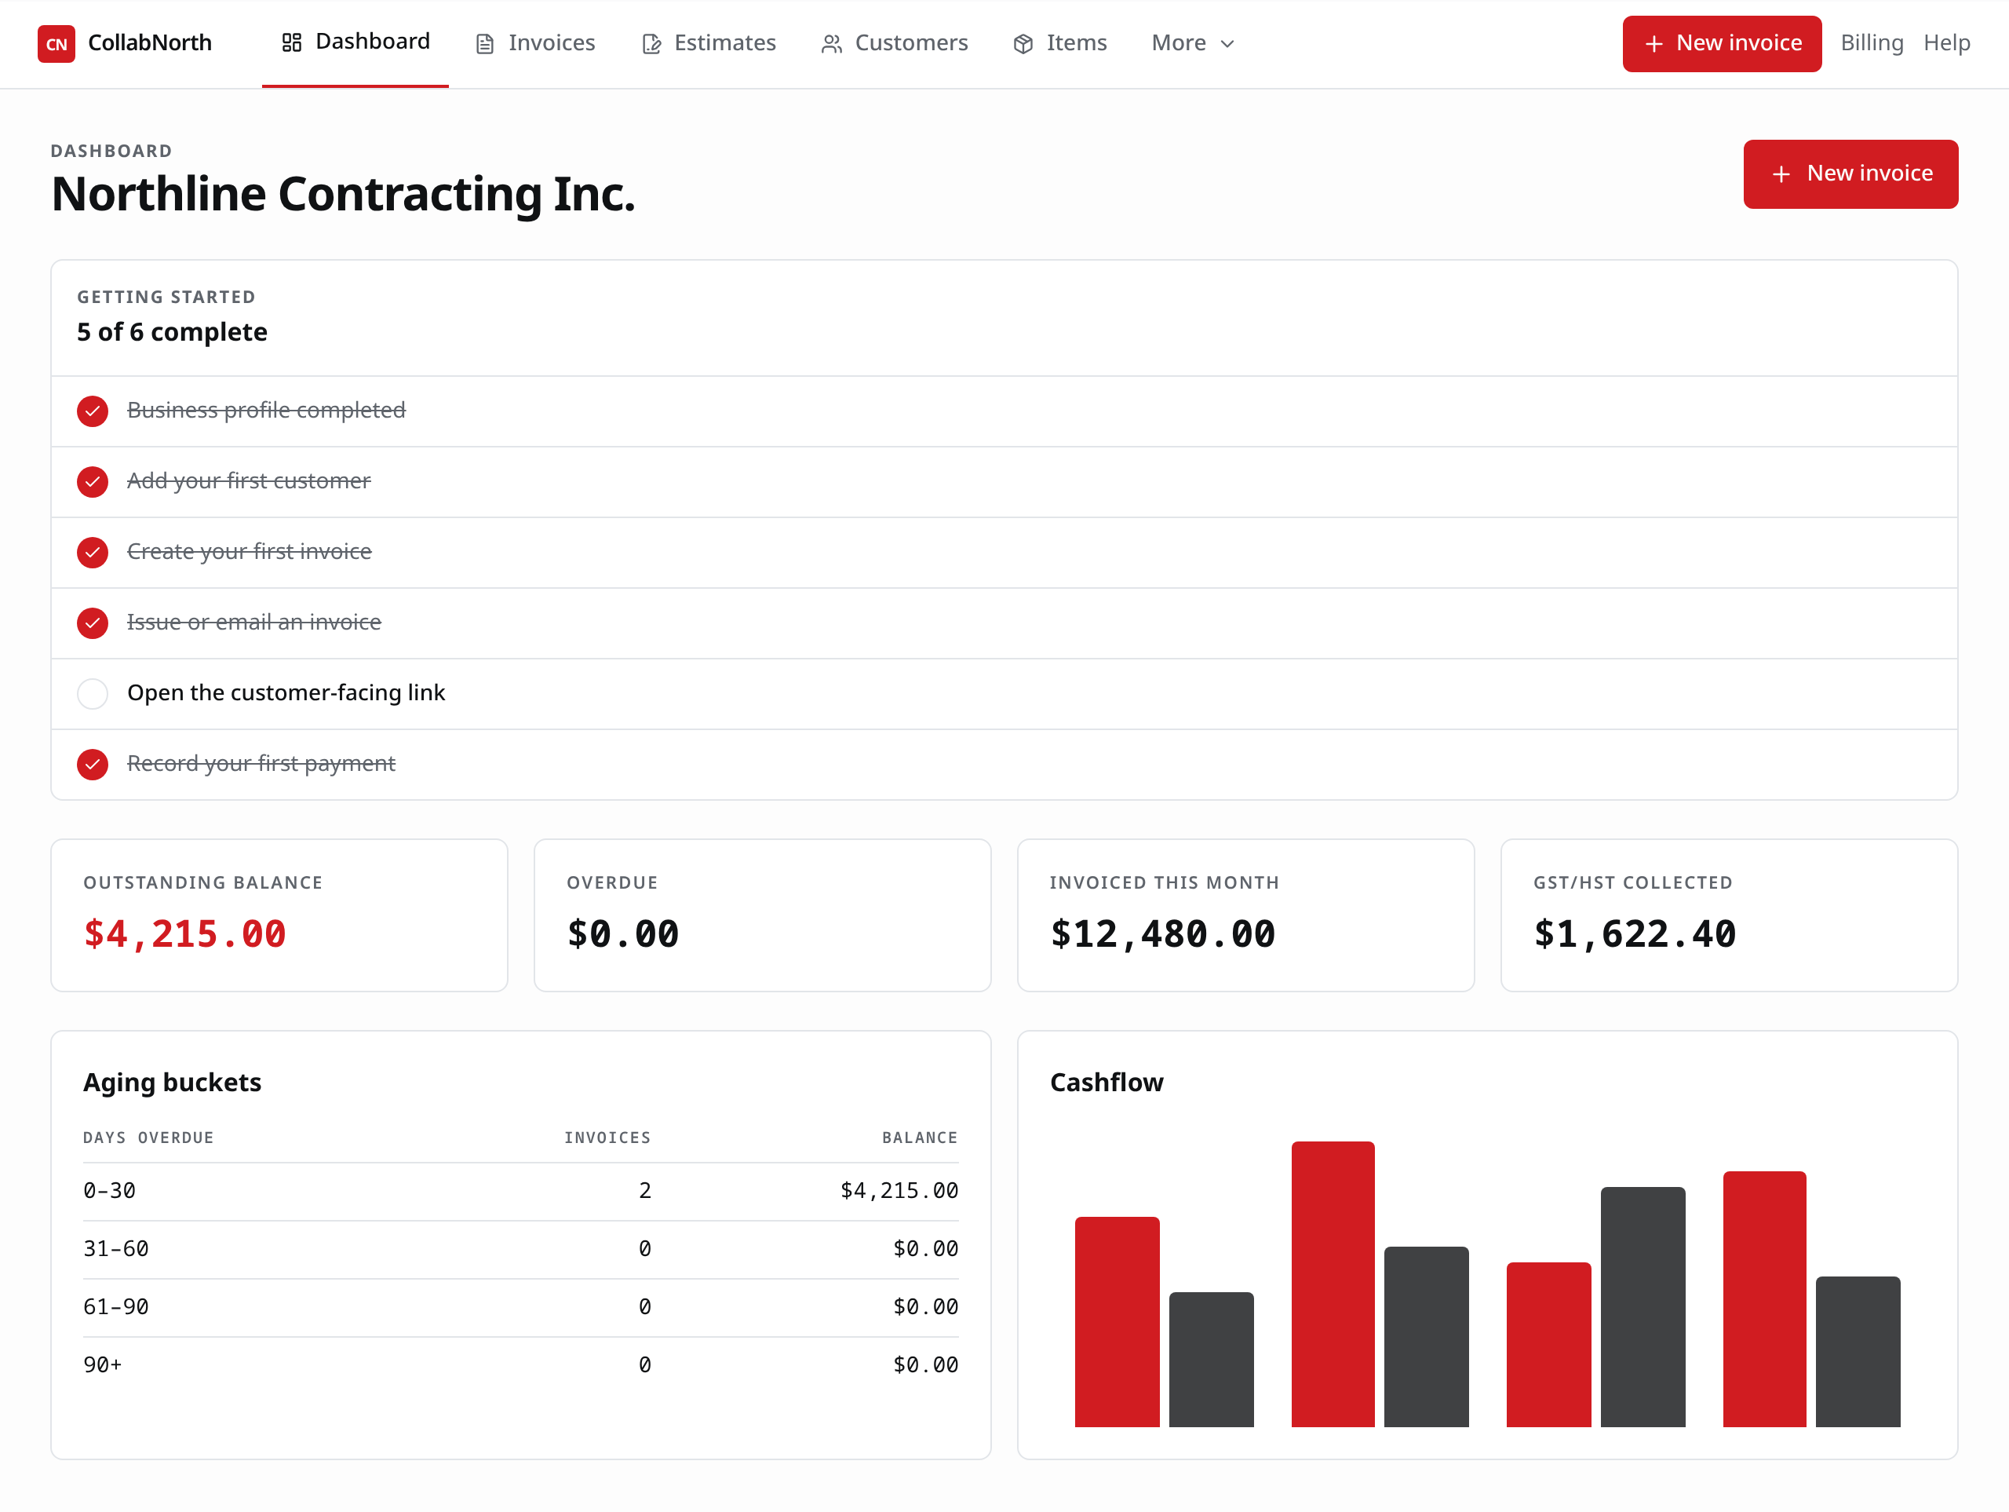Image resolution: width=2009 pixels, height=1512 pixels.
Task: Click the 61–90 days overdue row
Action: coord(520,1308)
